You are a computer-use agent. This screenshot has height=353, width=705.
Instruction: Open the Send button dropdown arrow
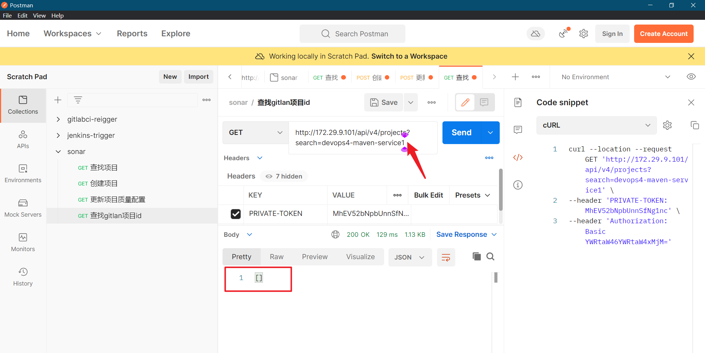[490, 133]
